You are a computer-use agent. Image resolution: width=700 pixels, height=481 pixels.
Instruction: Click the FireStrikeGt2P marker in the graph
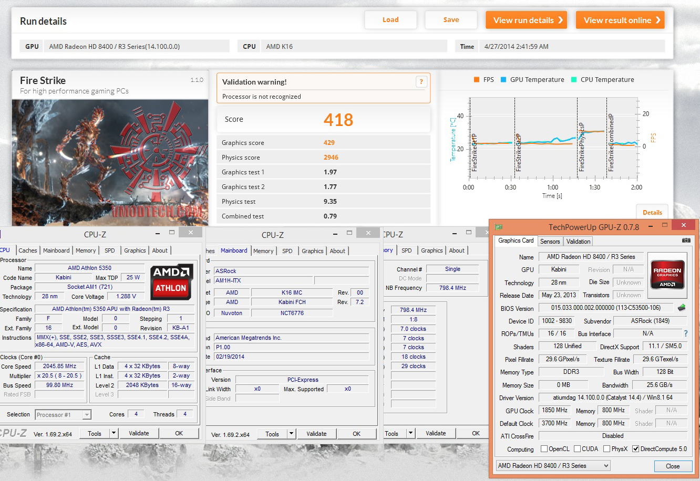[518, 152]
